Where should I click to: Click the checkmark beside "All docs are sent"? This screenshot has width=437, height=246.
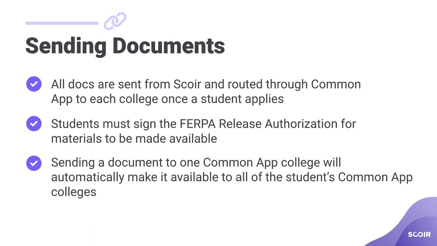(34, 84)
